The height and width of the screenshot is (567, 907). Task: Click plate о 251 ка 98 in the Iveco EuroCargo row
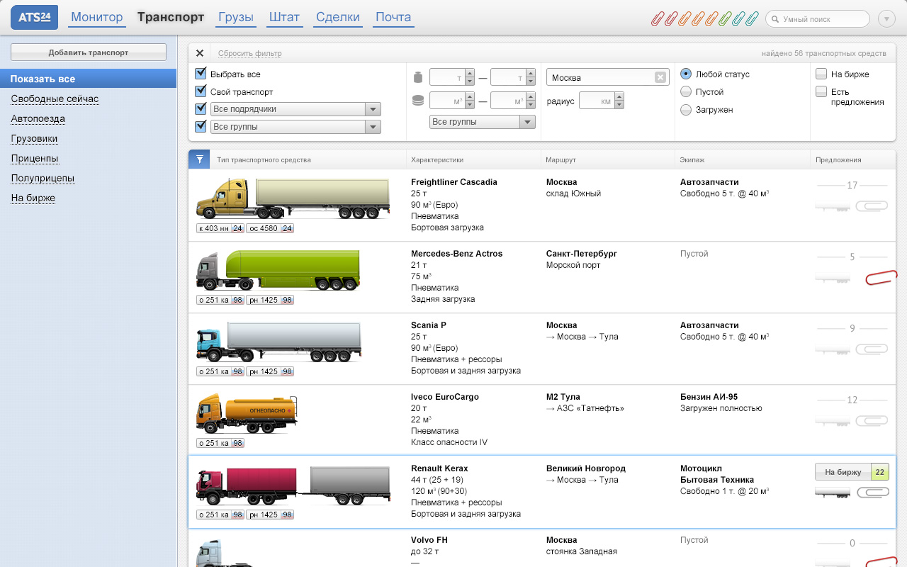(x=220, y=443)
